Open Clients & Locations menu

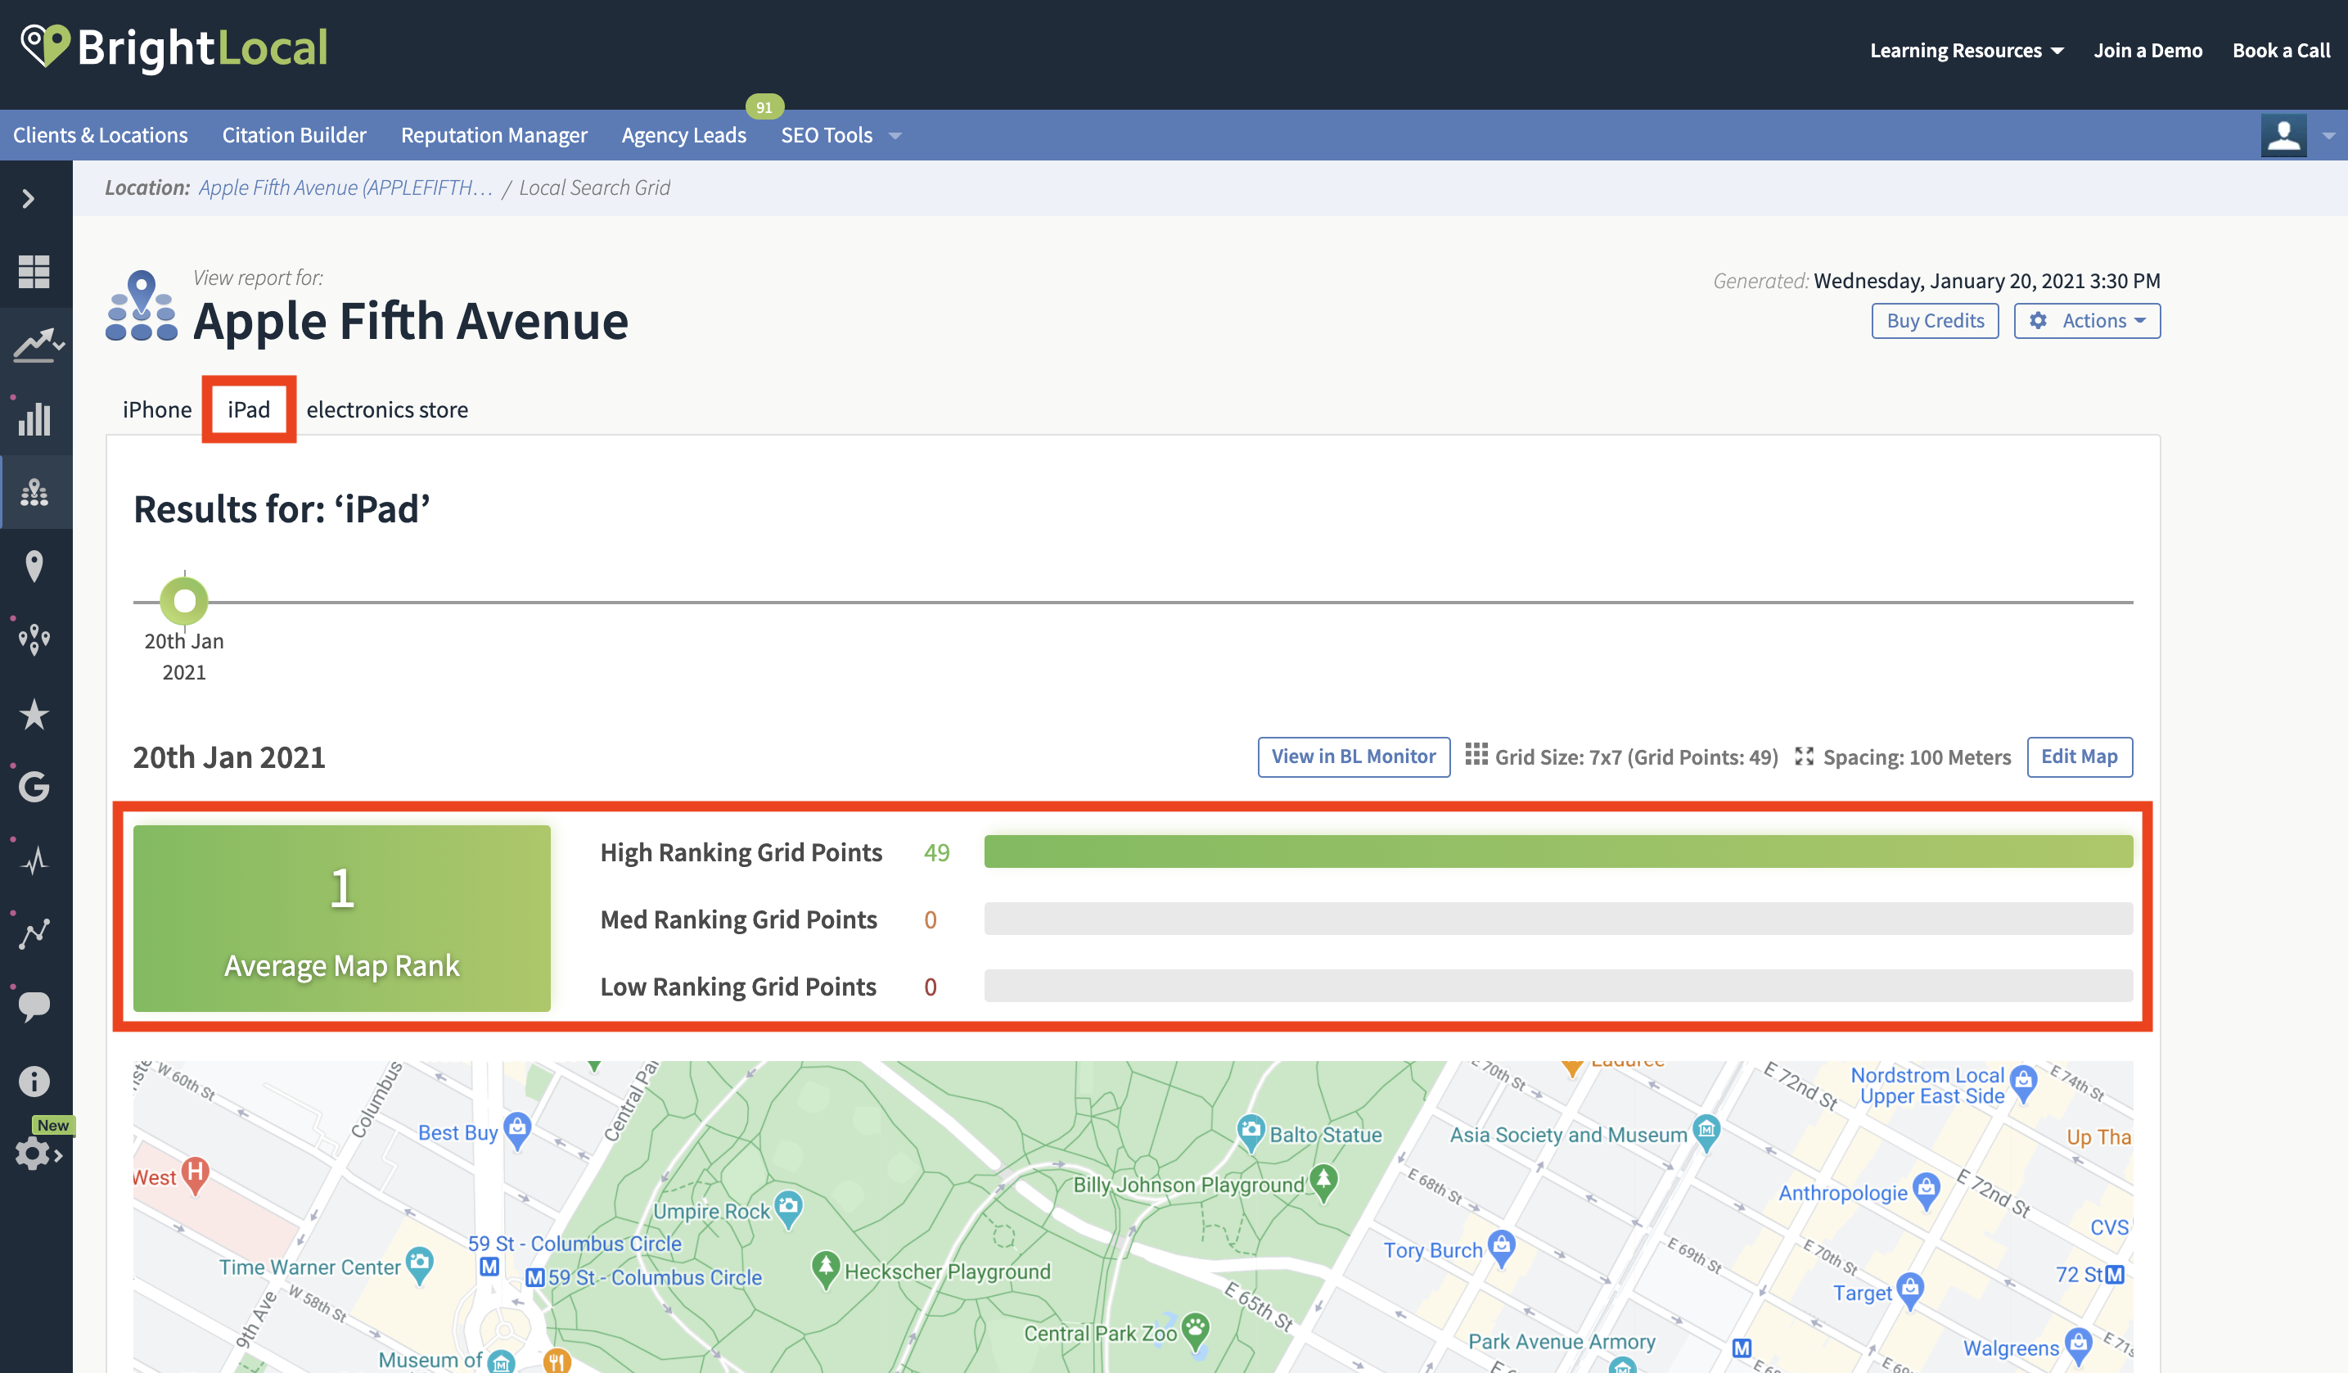coord(101,135)
